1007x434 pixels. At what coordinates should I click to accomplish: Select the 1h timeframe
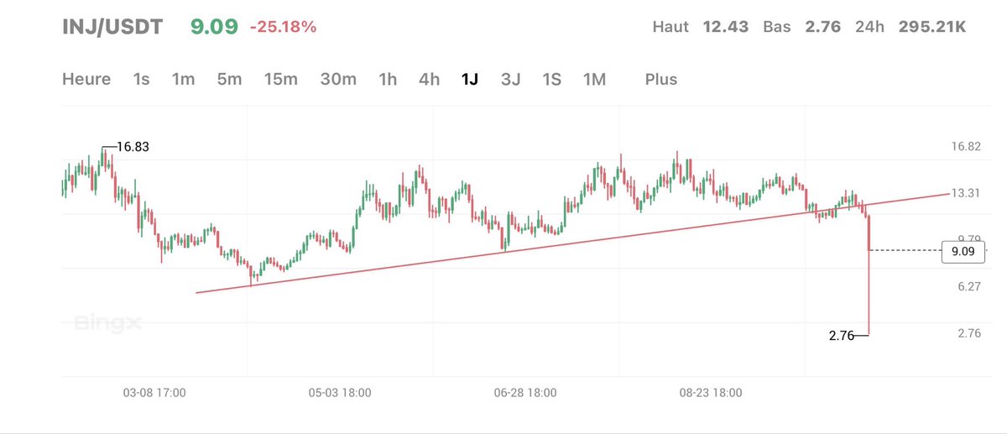point(388,80)
